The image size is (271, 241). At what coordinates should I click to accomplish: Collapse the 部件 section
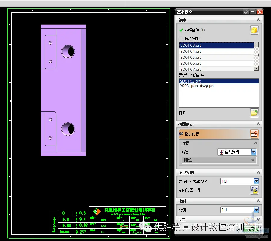(x=258, y=20)
